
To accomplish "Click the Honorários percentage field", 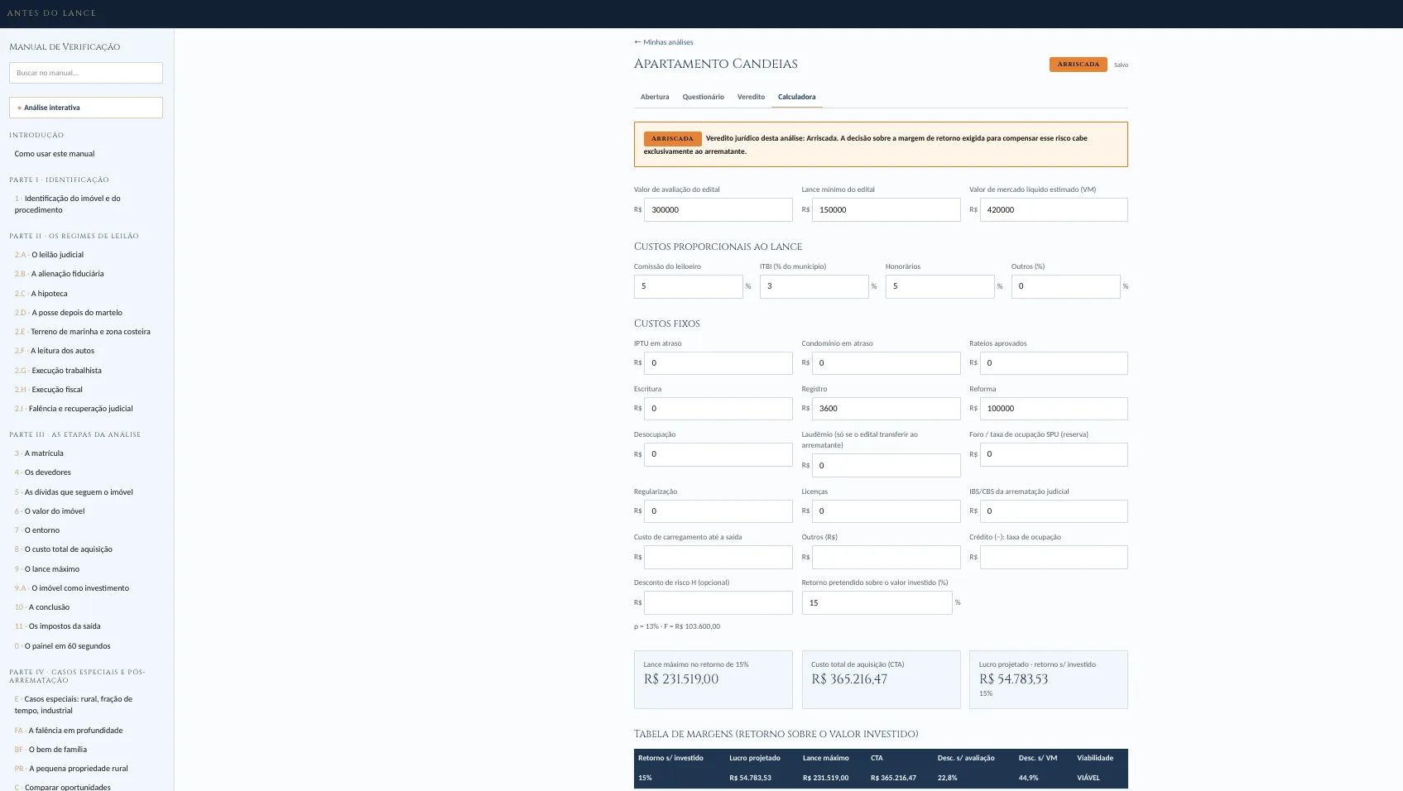I will click(x=939, y=286).
